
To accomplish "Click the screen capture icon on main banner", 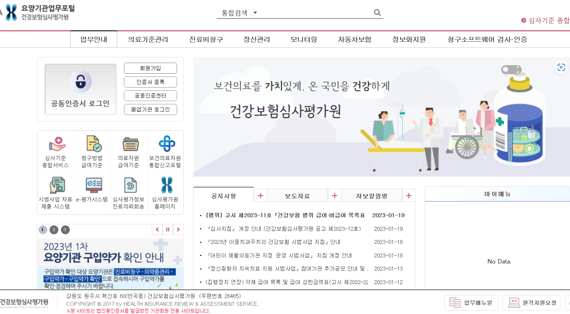I will tap(561, 67).
